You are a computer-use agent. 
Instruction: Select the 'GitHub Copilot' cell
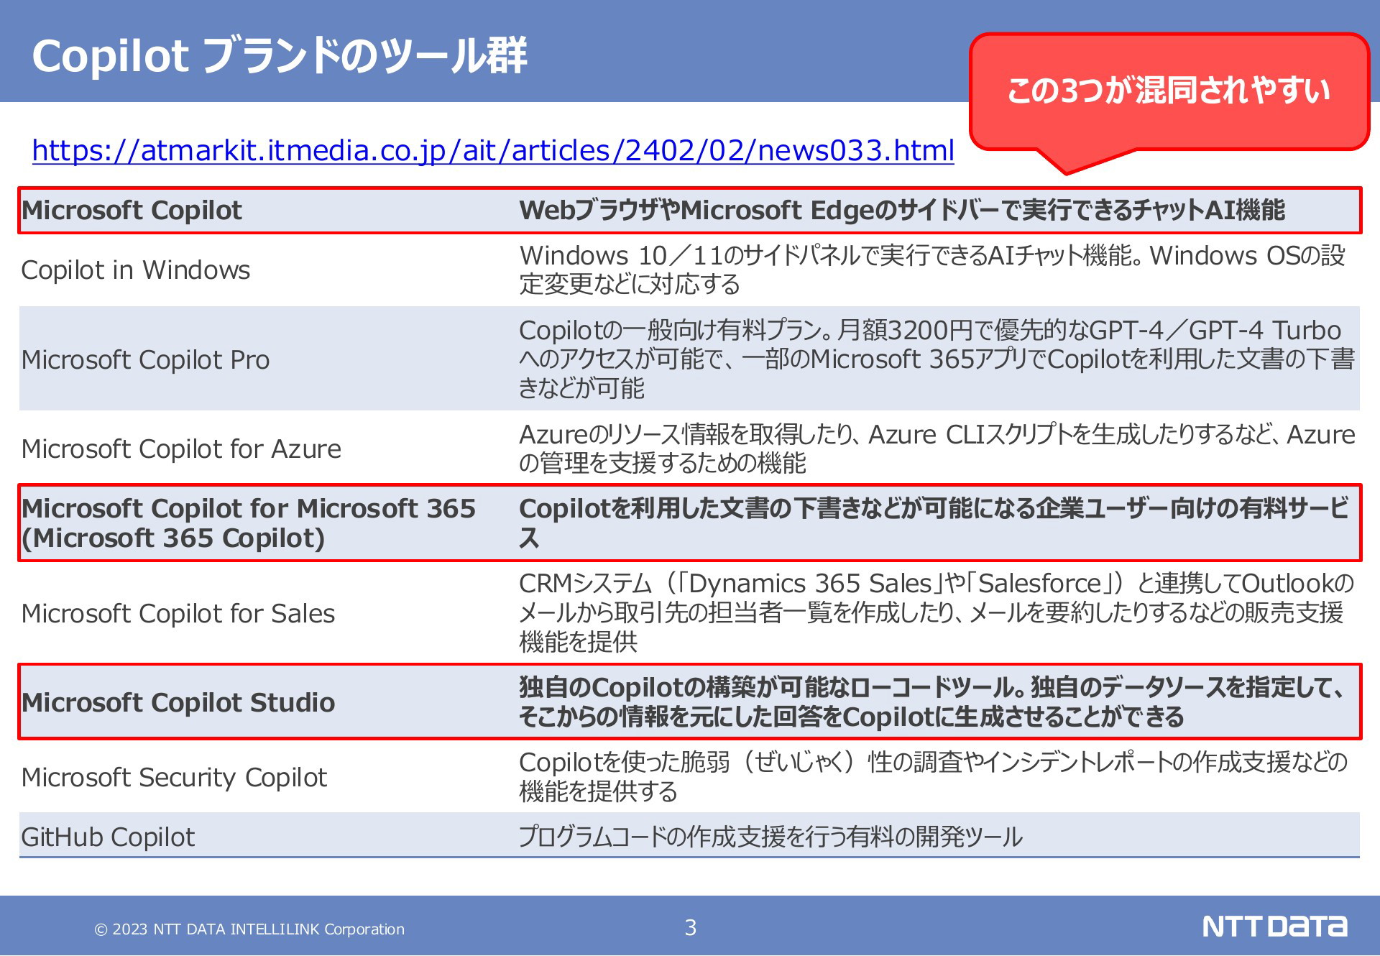click(108, 837)
